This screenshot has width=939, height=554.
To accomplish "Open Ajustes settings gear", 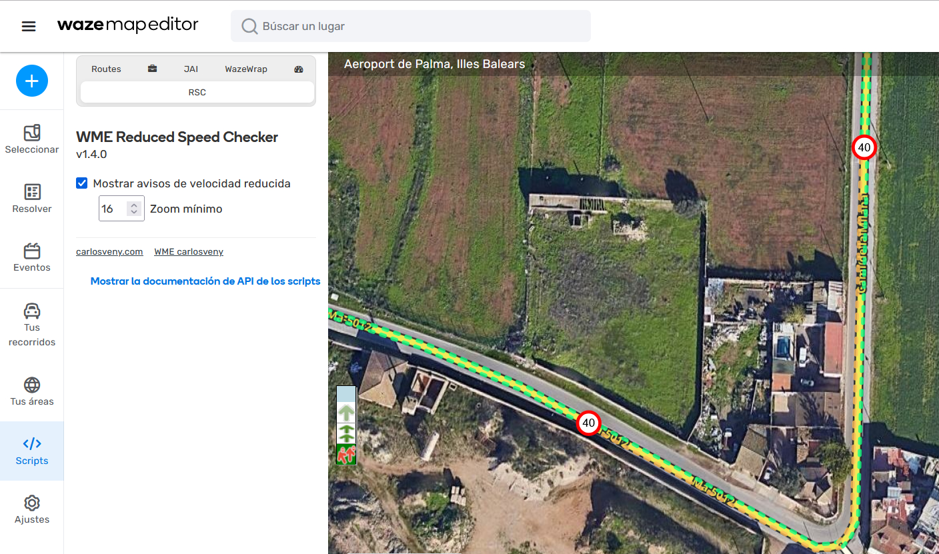I will coord(32,510).
